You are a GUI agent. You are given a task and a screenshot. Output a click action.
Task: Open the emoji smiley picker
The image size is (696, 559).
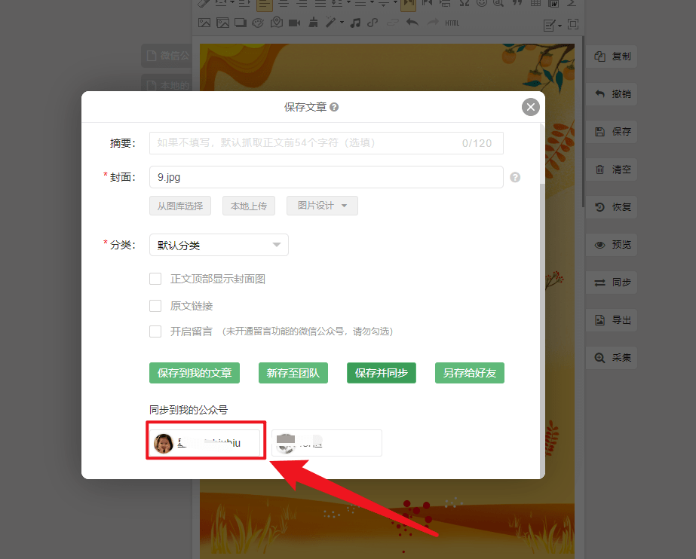pyautogui.click(x=481, y=4)
